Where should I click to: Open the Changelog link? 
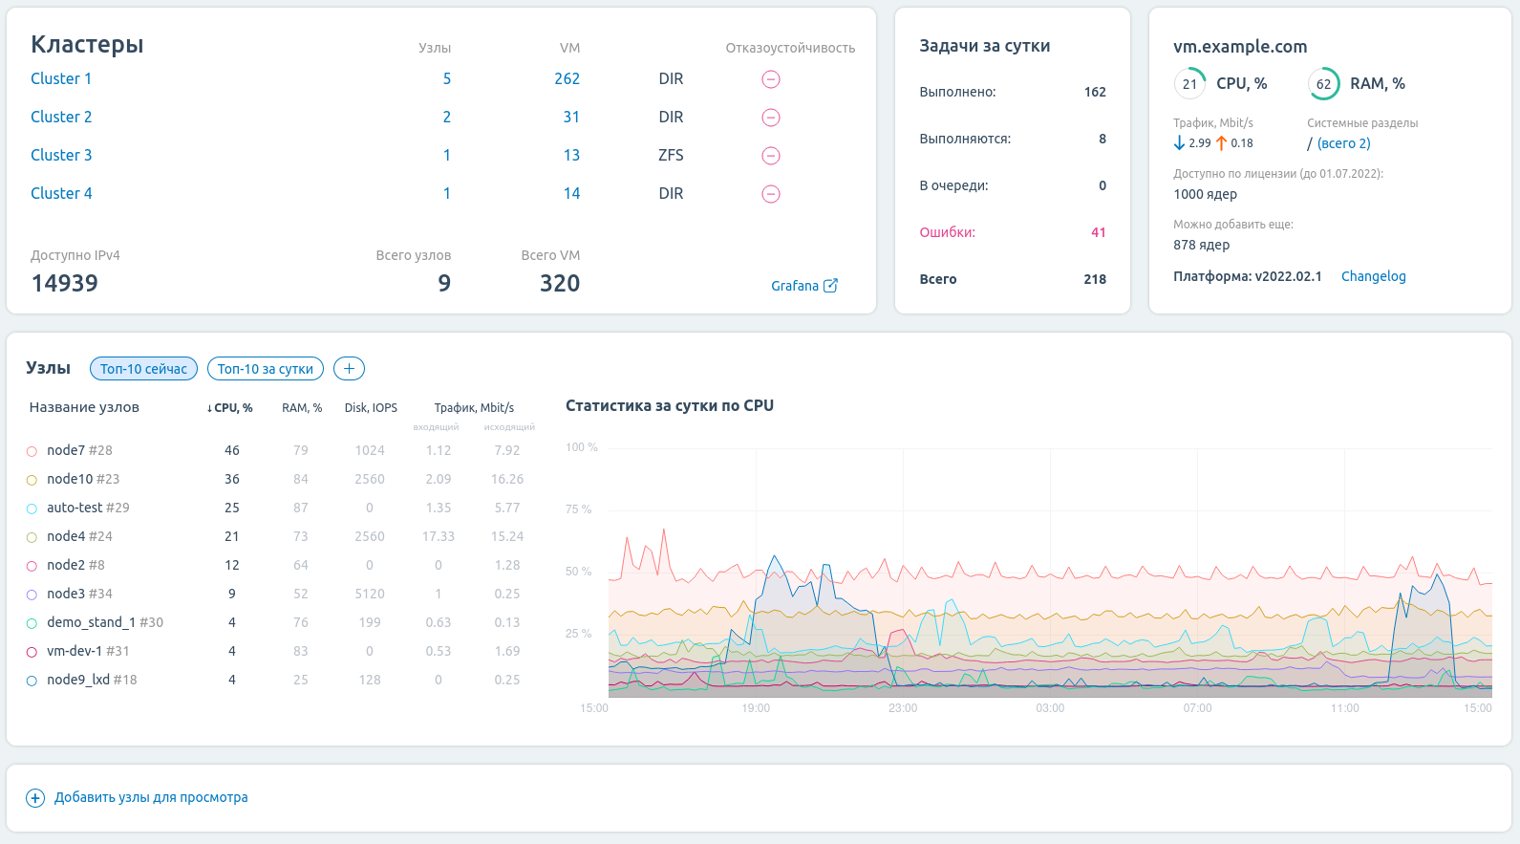tap(1373, 276)
